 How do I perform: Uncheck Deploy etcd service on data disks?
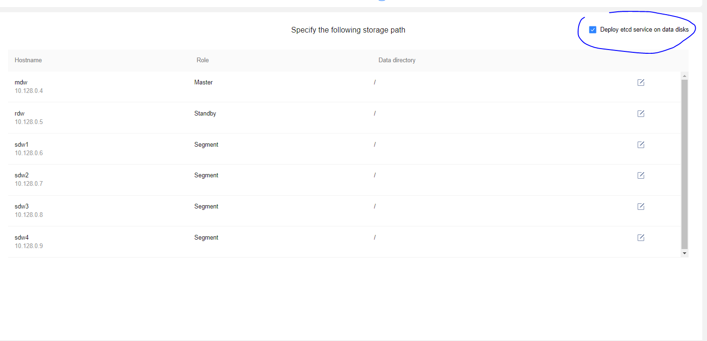(x=593, y=30)
